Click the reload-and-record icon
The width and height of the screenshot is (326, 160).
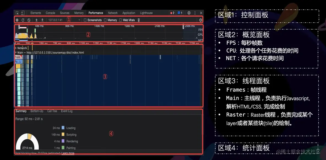point(23,20)
